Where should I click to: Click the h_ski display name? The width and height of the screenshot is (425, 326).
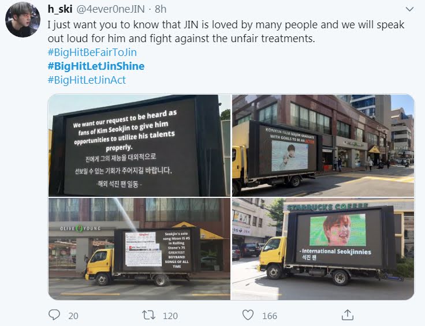point(60,9)
